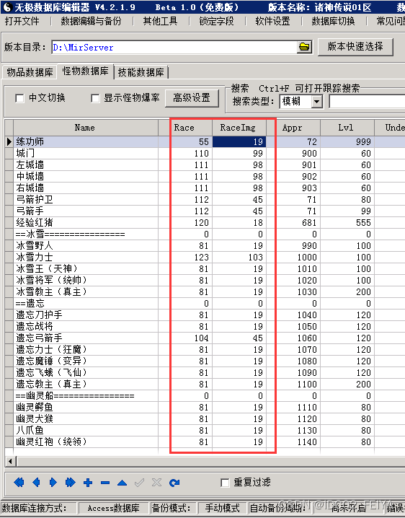The width and height of the screenshot is (405, 518).
Task: Go to next record arrow
Action: [53, 483]
